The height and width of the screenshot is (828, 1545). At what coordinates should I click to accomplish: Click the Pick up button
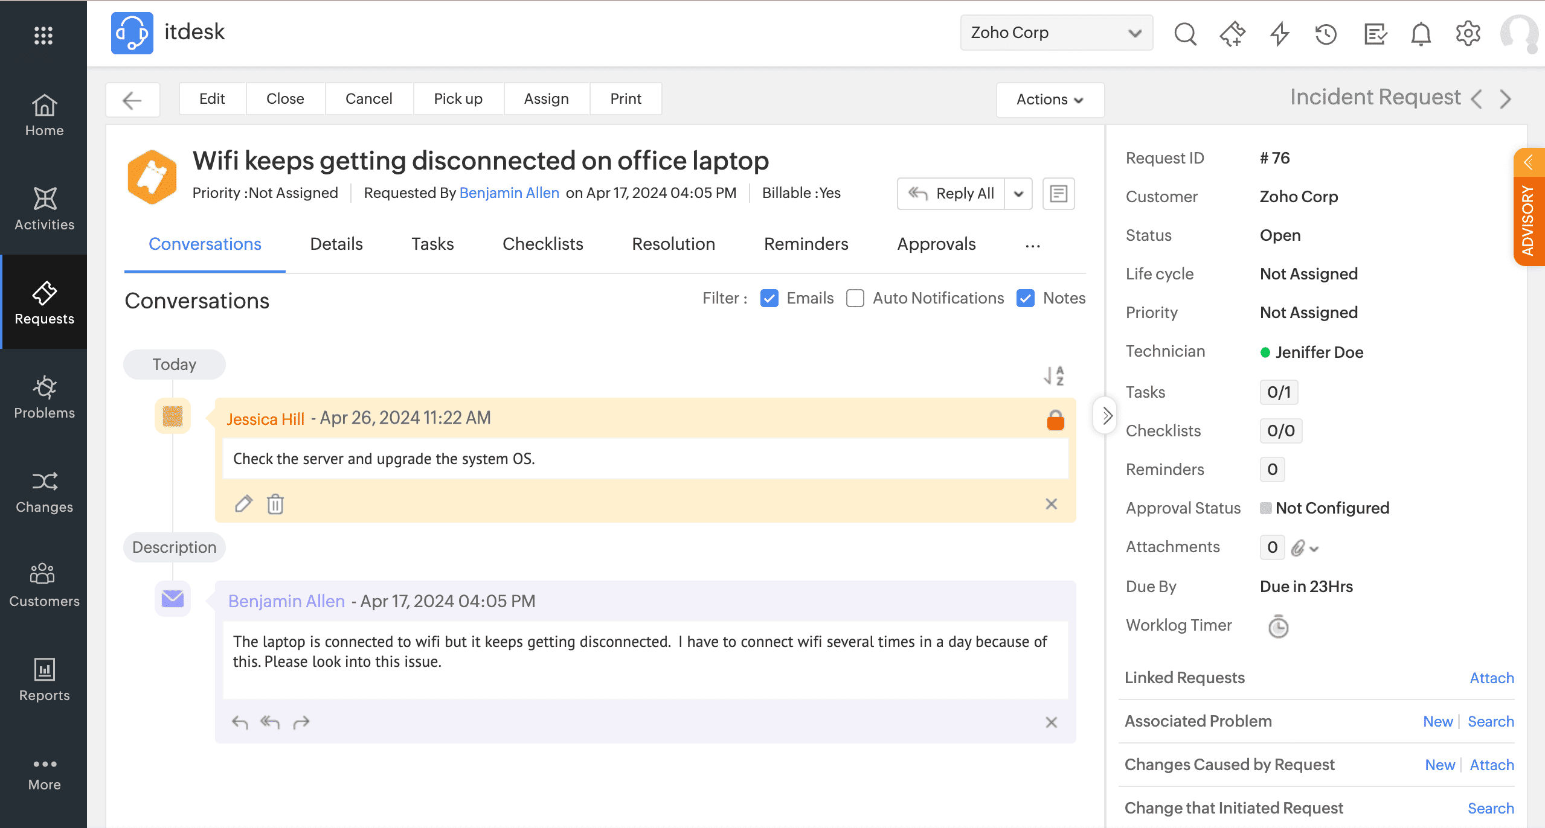point(458,98)
